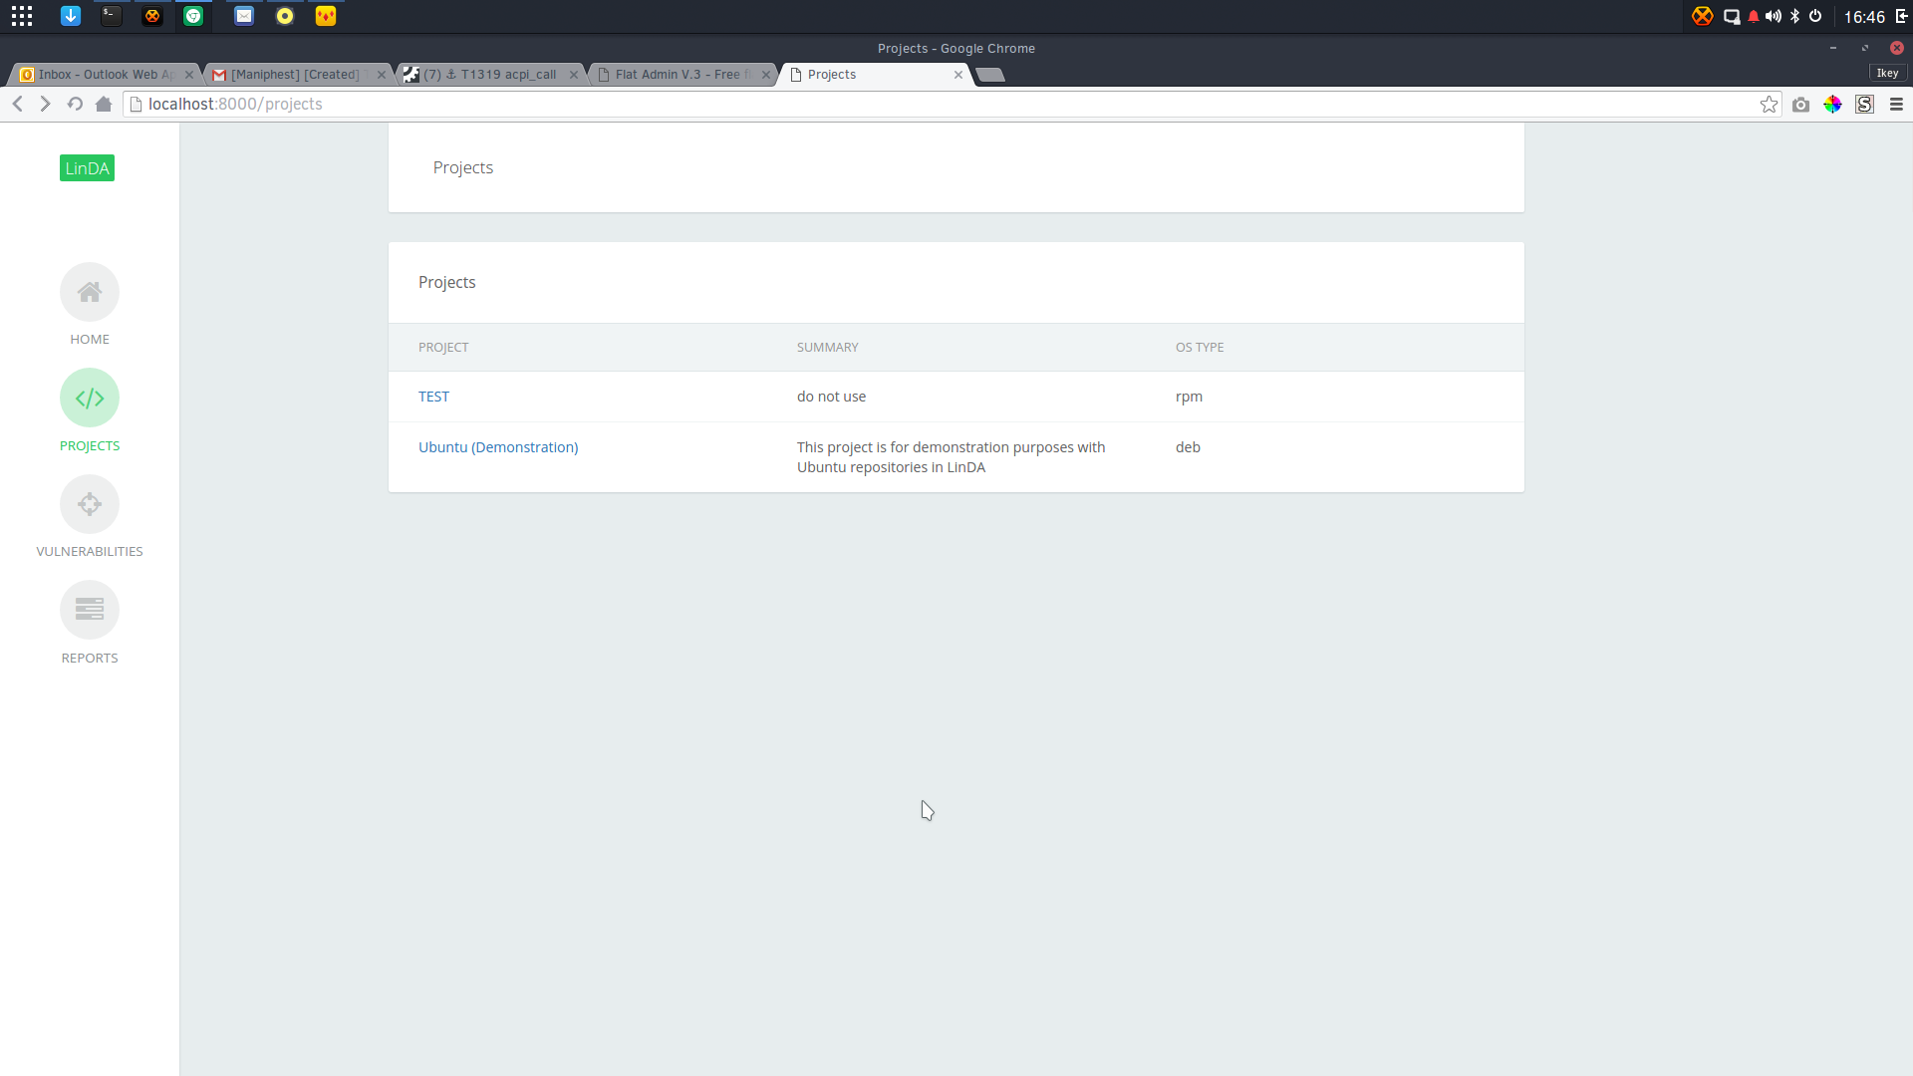Click the Ikey profile button
This screenshot has width=1913, height=1076.
(1887, 74)
